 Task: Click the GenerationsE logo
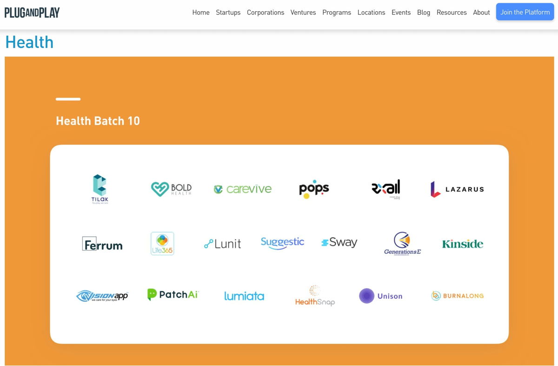pyautogui.click(x=402, y=244)
